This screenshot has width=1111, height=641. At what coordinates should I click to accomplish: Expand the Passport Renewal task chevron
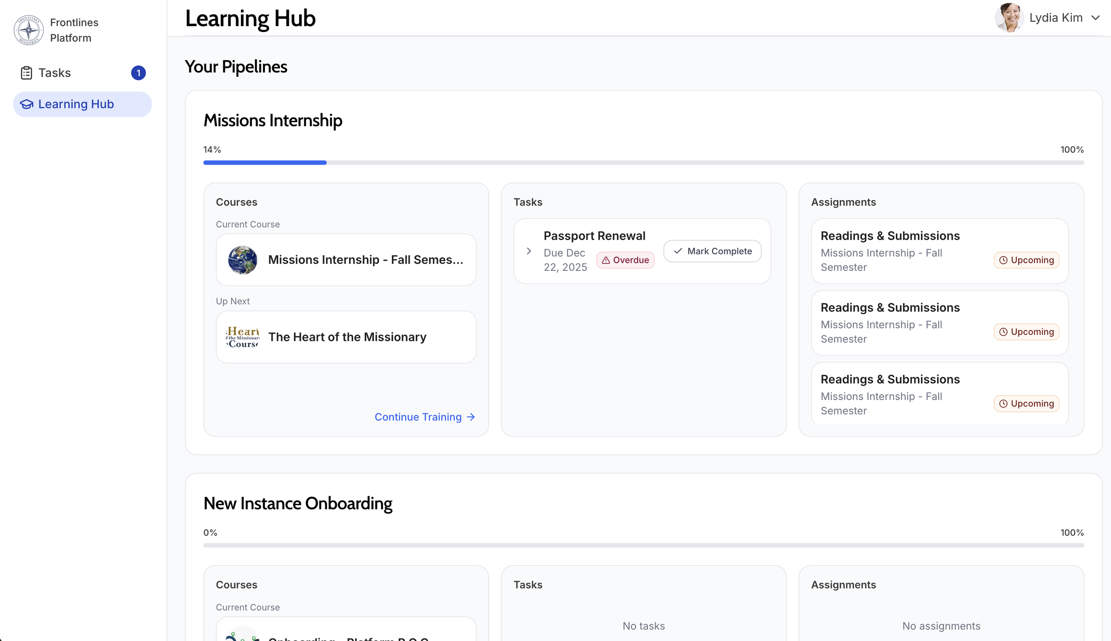tap(529, 251)
